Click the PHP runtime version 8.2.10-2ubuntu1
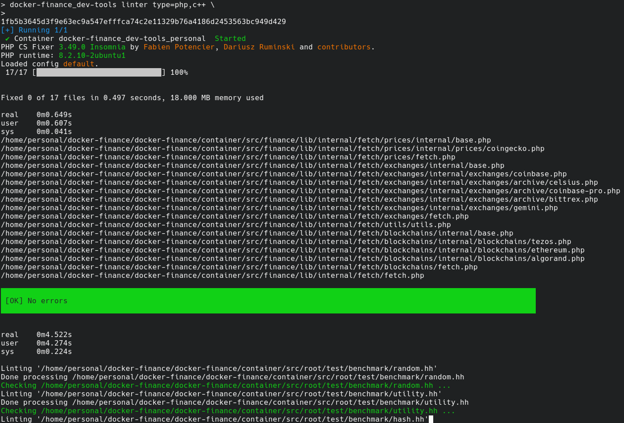624x423 pixels. (92, 56)
